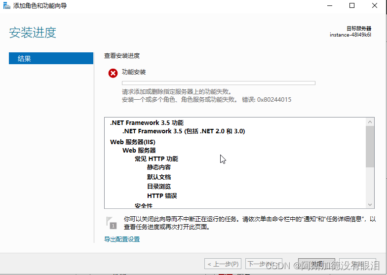Select '.NET Framework 3.5 (包括 .NET 2.0 和 3.0)' row
The width and height of the screenshot is (387, 275).
184,131
